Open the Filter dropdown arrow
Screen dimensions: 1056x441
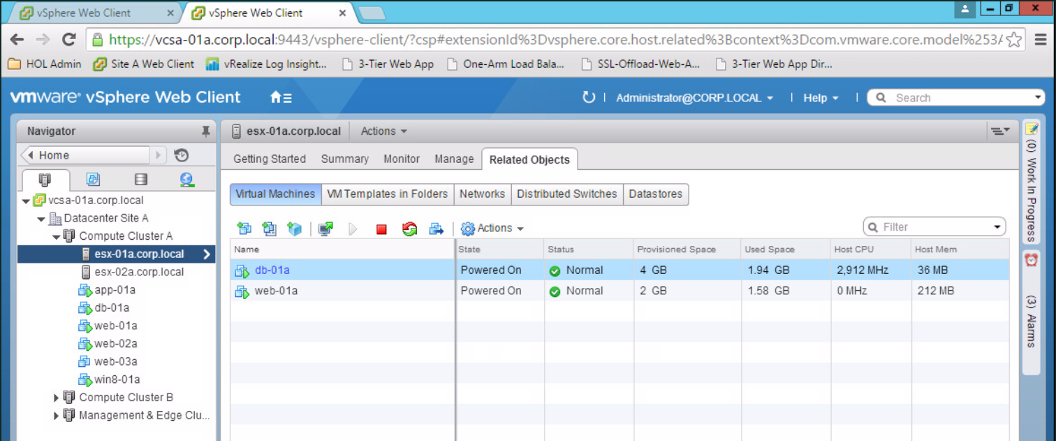click(997, 226)
